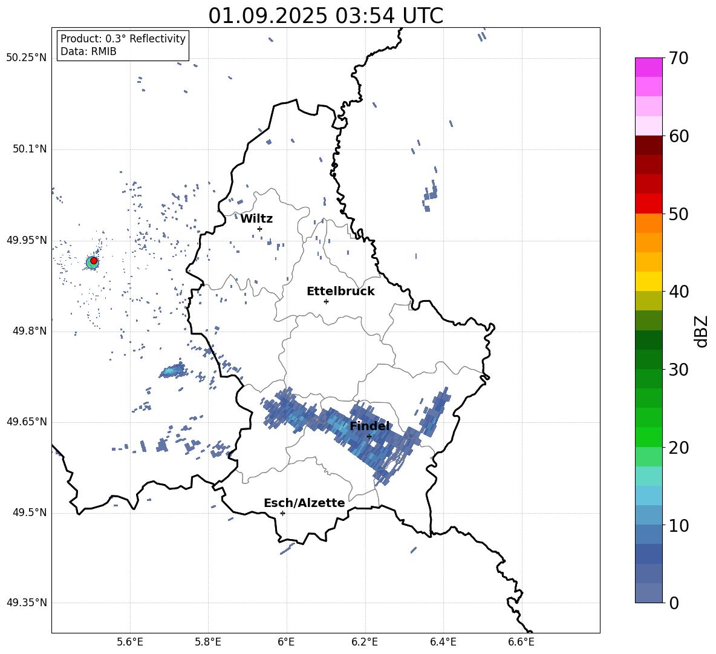Select the Esch/Alzette city label
Image resolution: width=716 pixels, height=654 pixels.
point(304,503)
